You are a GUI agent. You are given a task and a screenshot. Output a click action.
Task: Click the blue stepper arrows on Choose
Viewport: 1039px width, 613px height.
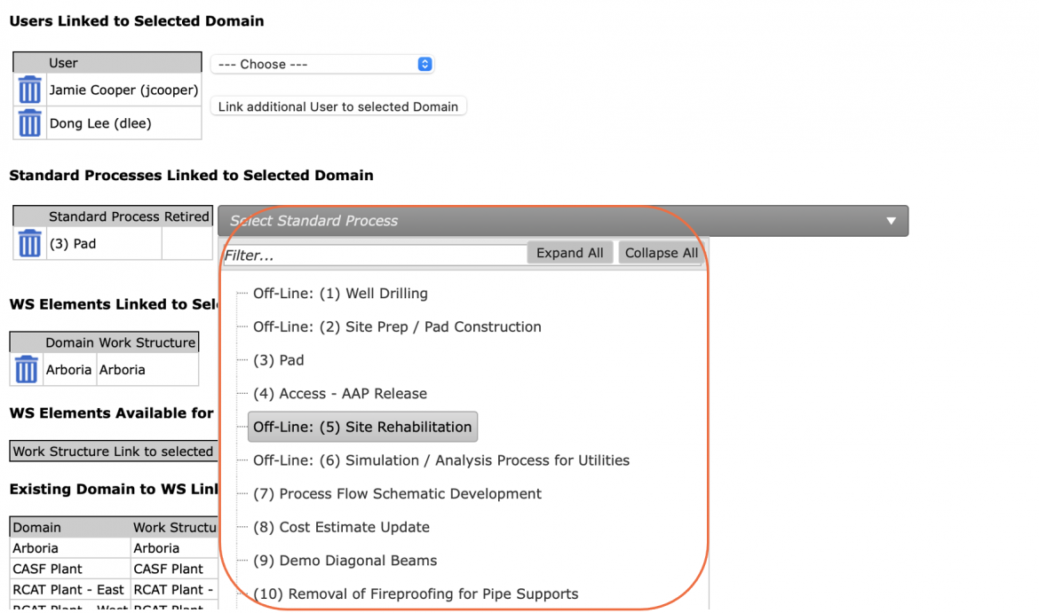point(424,64)
